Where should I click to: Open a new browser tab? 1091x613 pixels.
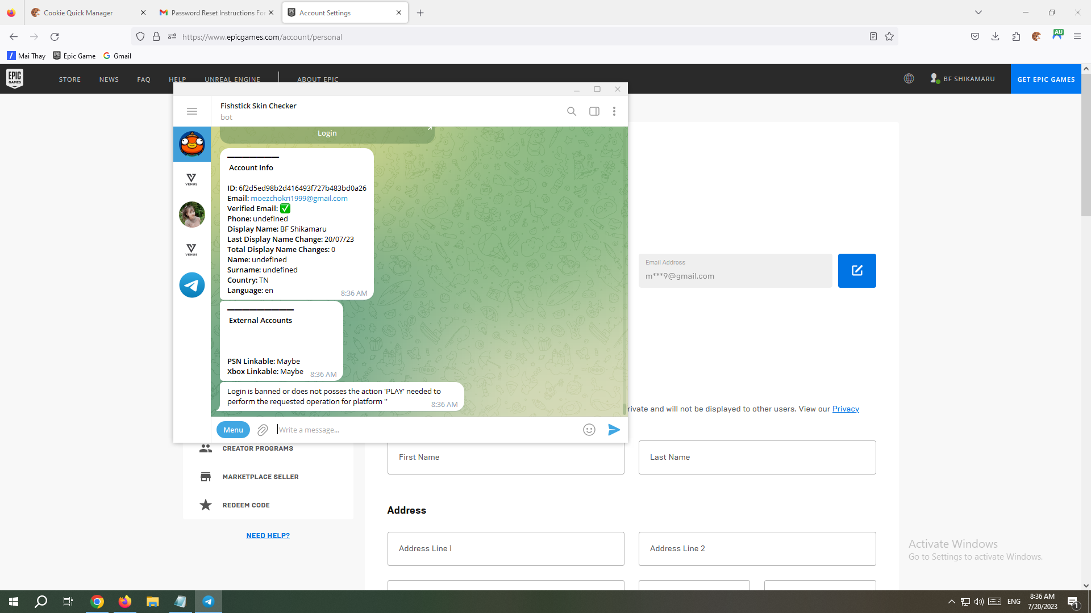(x=420, y=12)
